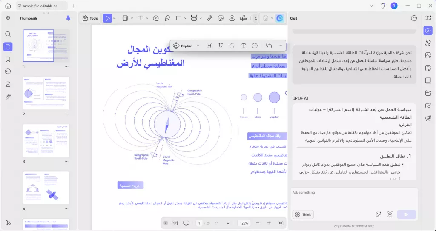436x231 pixels.
Task: Select the attach file paperclip tool
Action: 209,18
